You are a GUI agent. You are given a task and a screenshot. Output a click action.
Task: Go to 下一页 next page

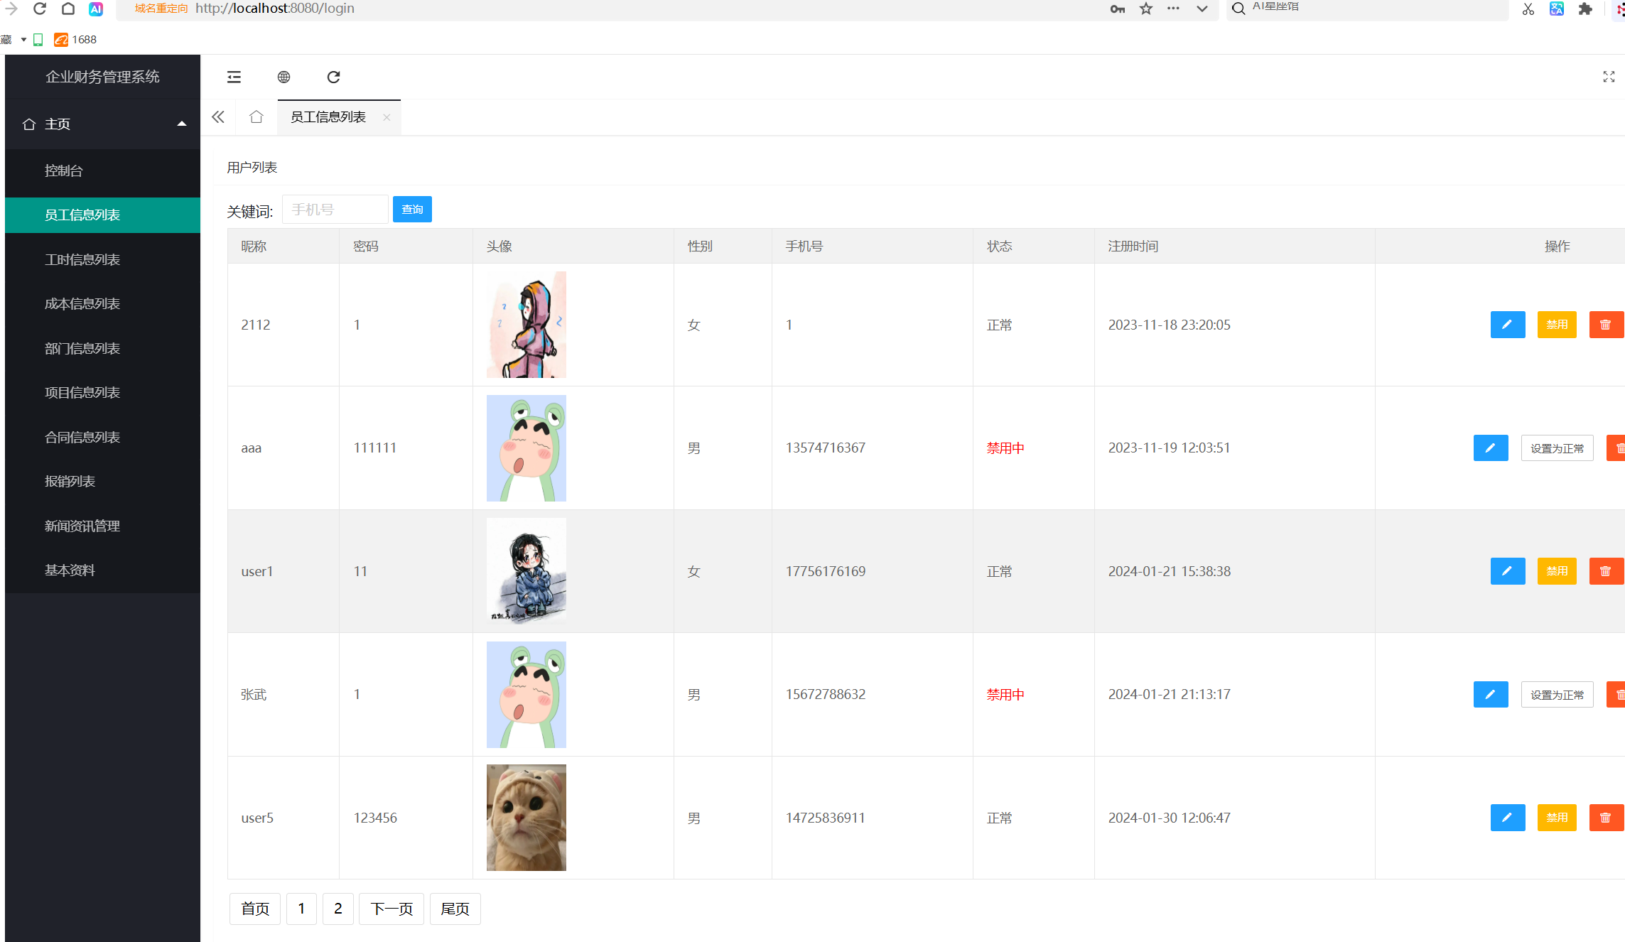coord(391,909)
